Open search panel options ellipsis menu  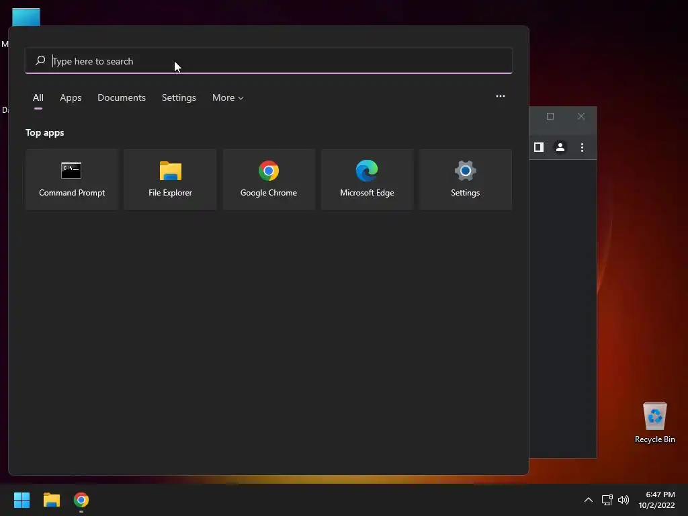pos(500,96)
